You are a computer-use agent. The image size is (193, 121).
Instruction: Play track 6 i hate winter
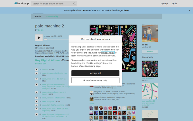pos(37,98)
